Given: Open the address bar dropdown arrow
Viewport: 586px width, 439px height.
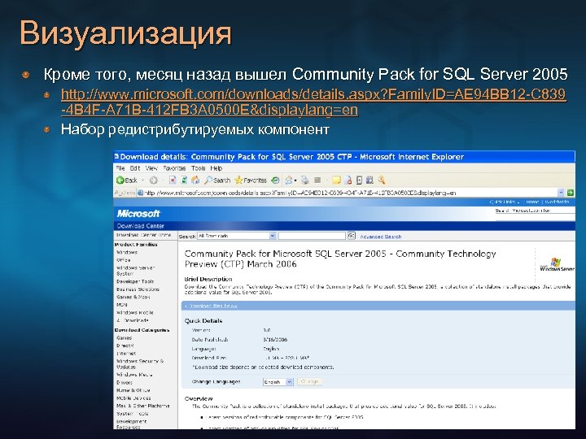Looking at the screenshot, I should (x=561, y=193).
